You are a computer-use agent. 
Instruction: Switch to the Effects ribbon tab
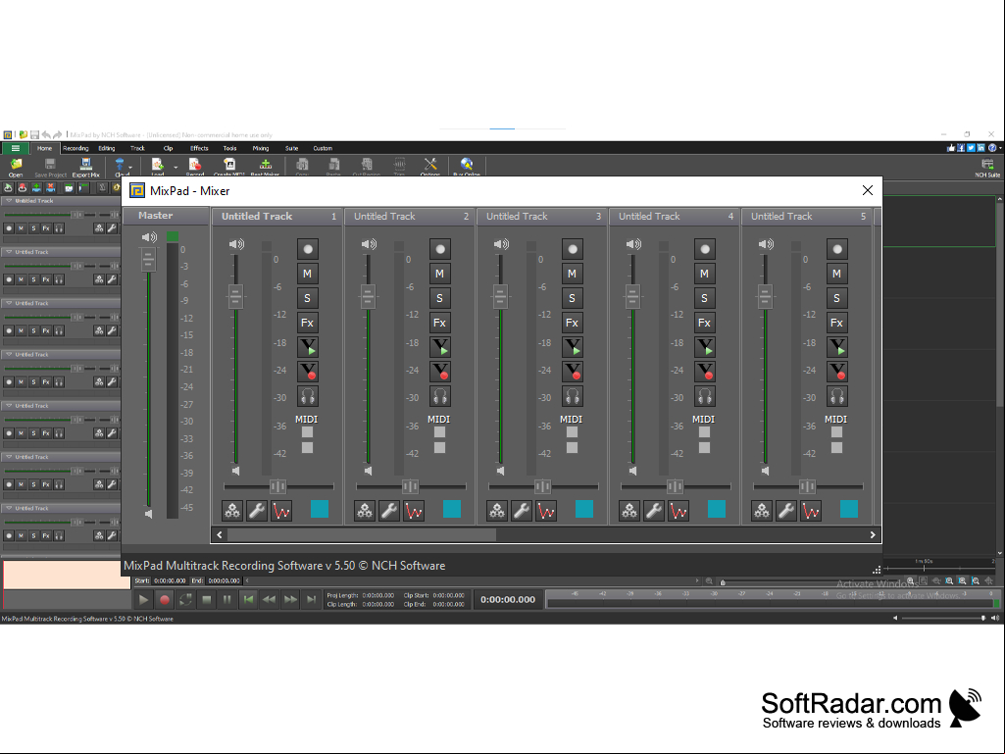(x=199, y=148)
